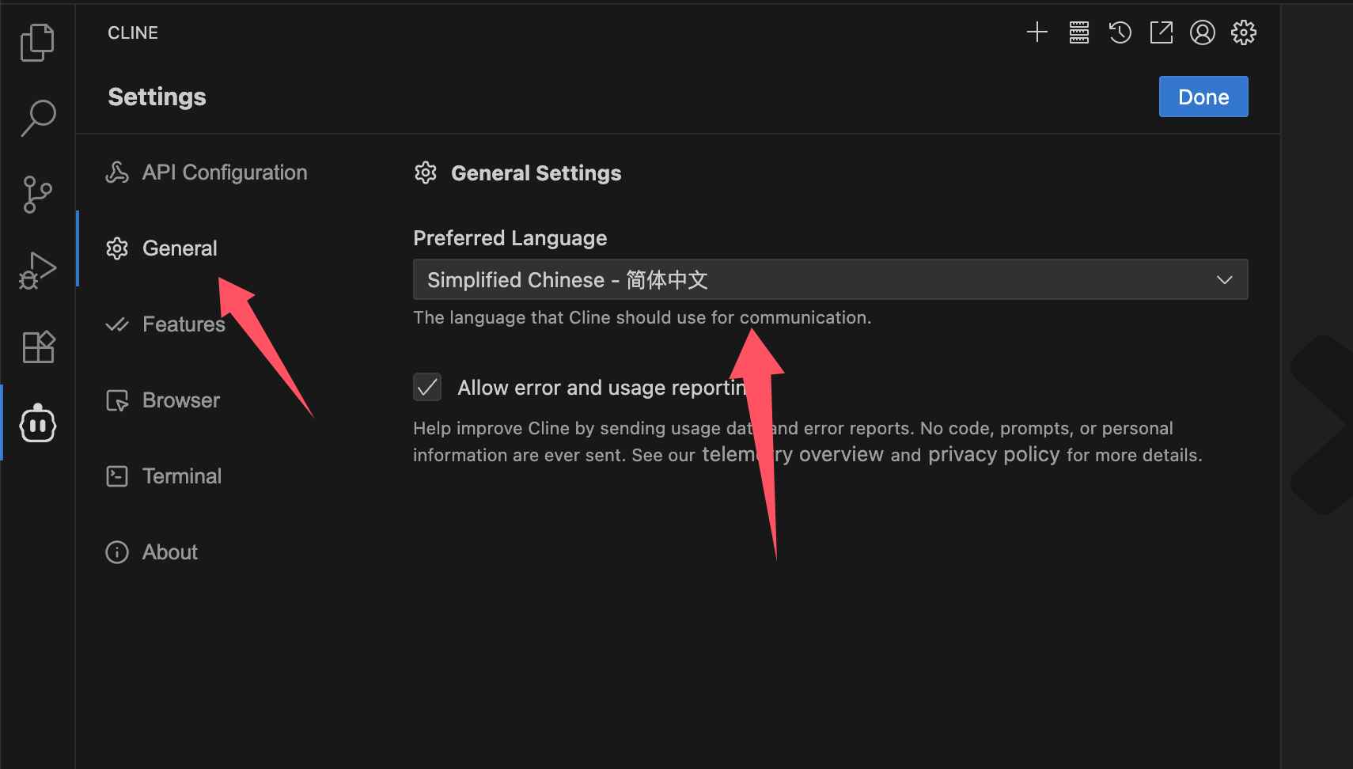The image size is (1353, 769).
Task: Open the Search view in activity bar
Action: (37, 118)
